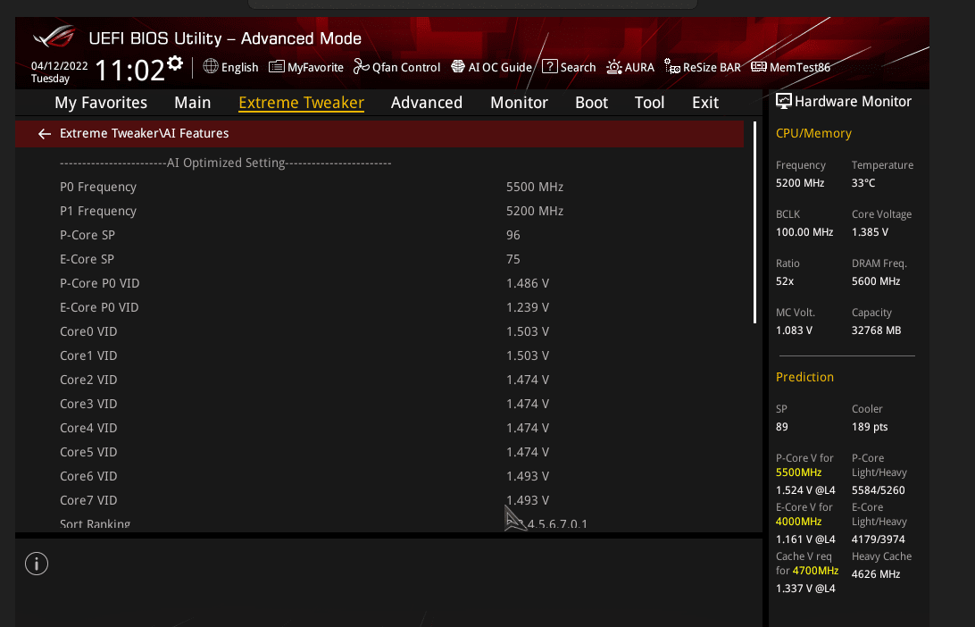Click the date 04/12/2022 Tuesday
975x627 pixels.
60,72
